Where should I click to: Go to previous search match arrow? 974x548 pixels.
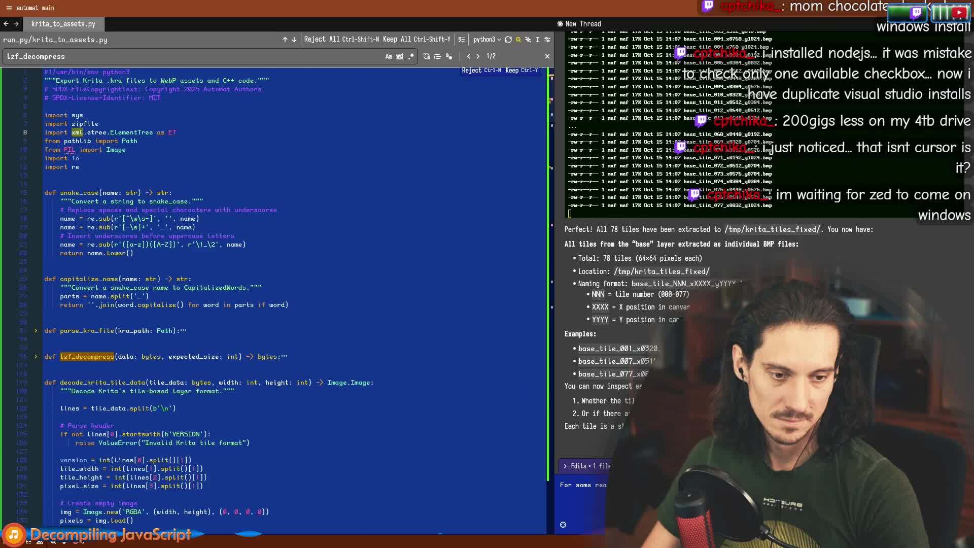pyautogui.click(x=468, y=56)
